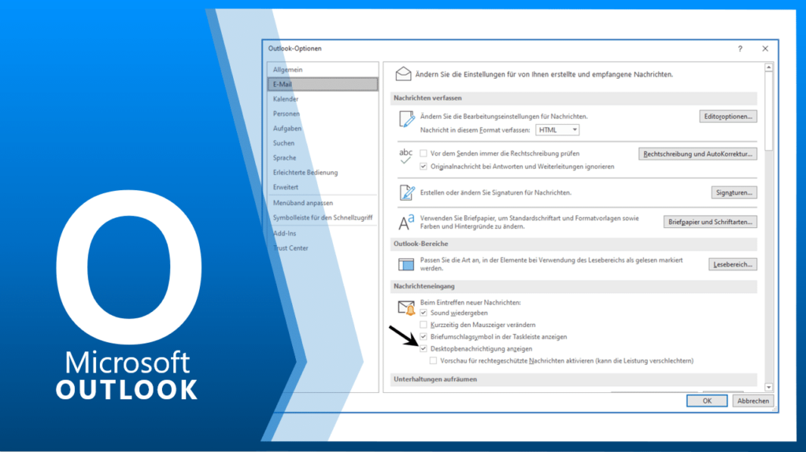Check Kurzzeitig den Mauszeiger verändern
Viewport: 806px width, 452px height.
click(x=423, y=325)
